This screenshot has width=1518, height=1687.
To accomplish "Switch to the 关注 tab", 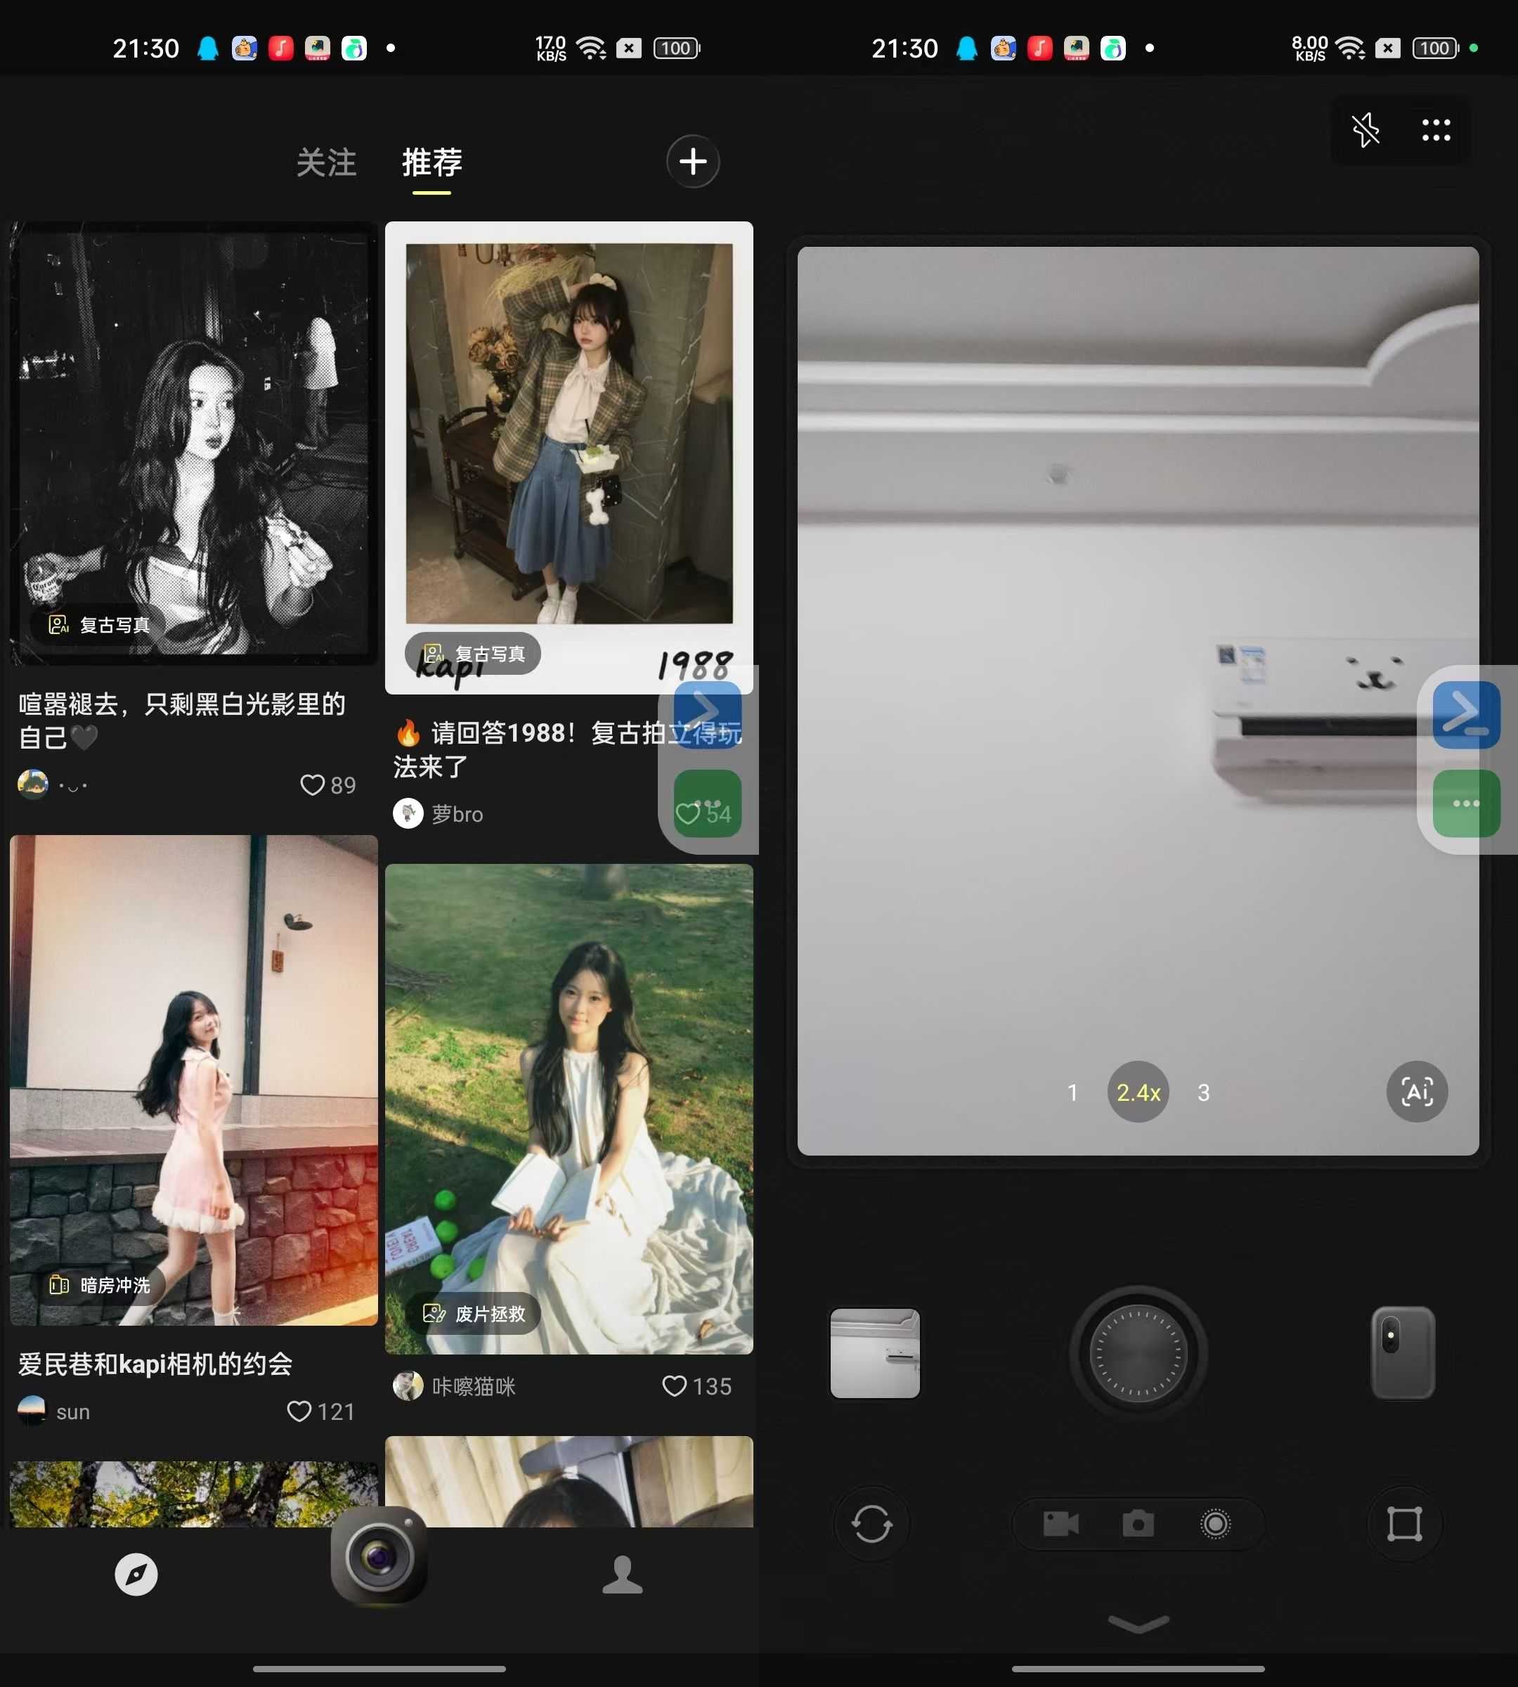I will pos(326,162).
